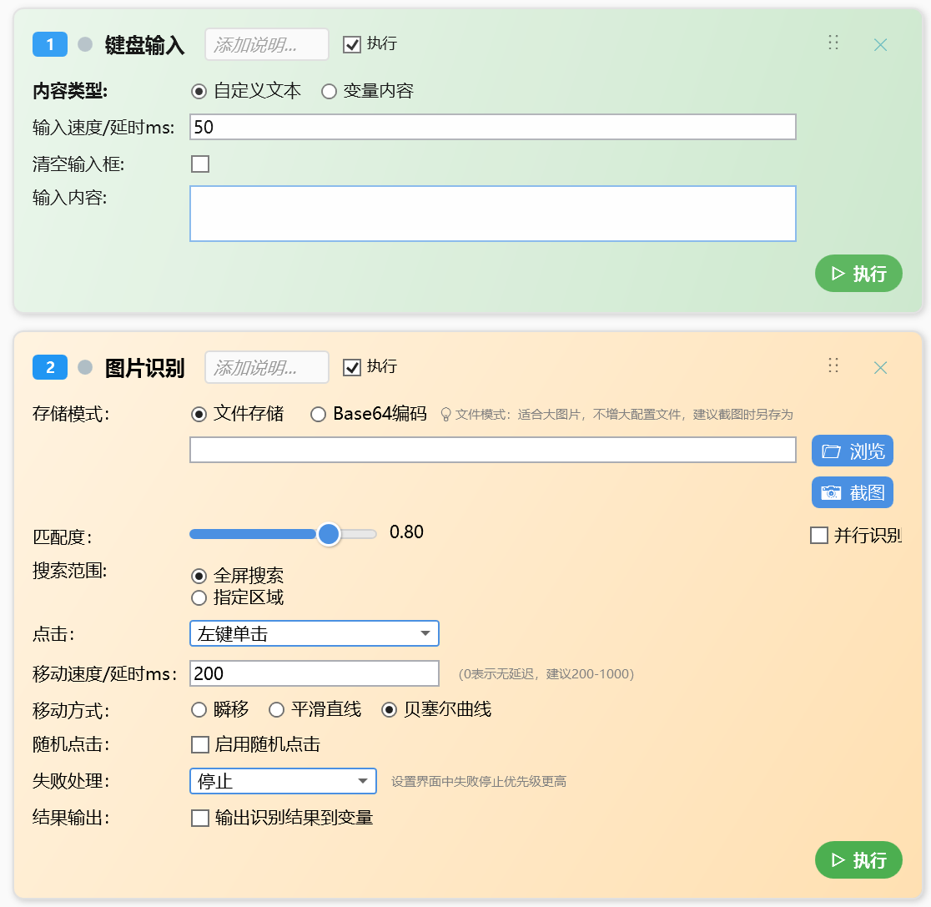Click the hint text 设置界面中失败停止优先级更高
This screenshot has height=907, width=931.
tap(479, 782)
